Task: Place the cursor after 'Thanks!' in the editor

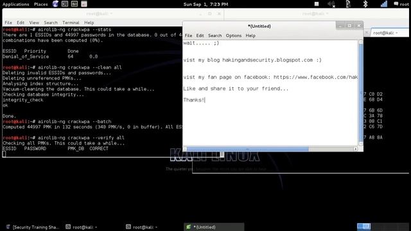Action: (205, 100)
